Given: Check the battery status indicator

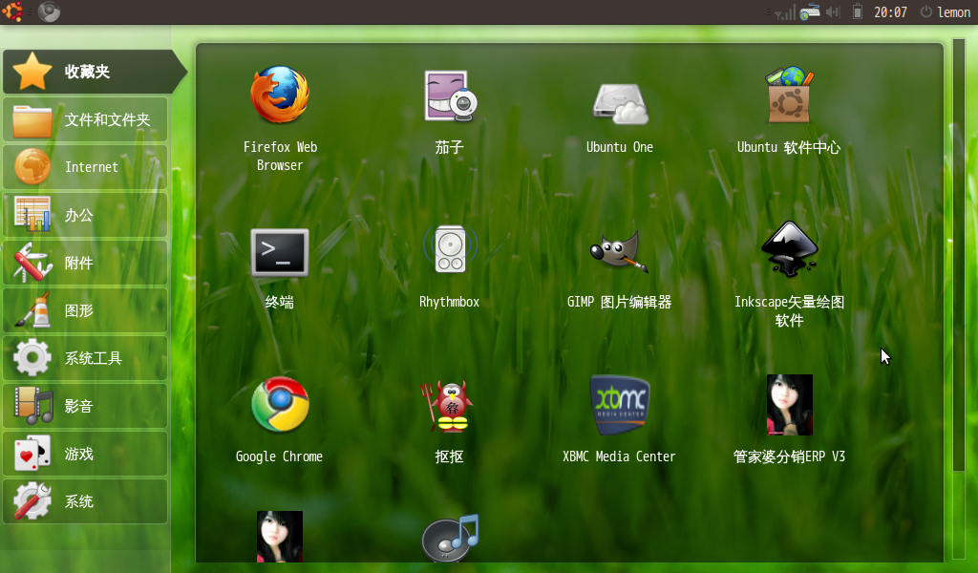Looking at the screenshot, I should [x=858, y=11].
